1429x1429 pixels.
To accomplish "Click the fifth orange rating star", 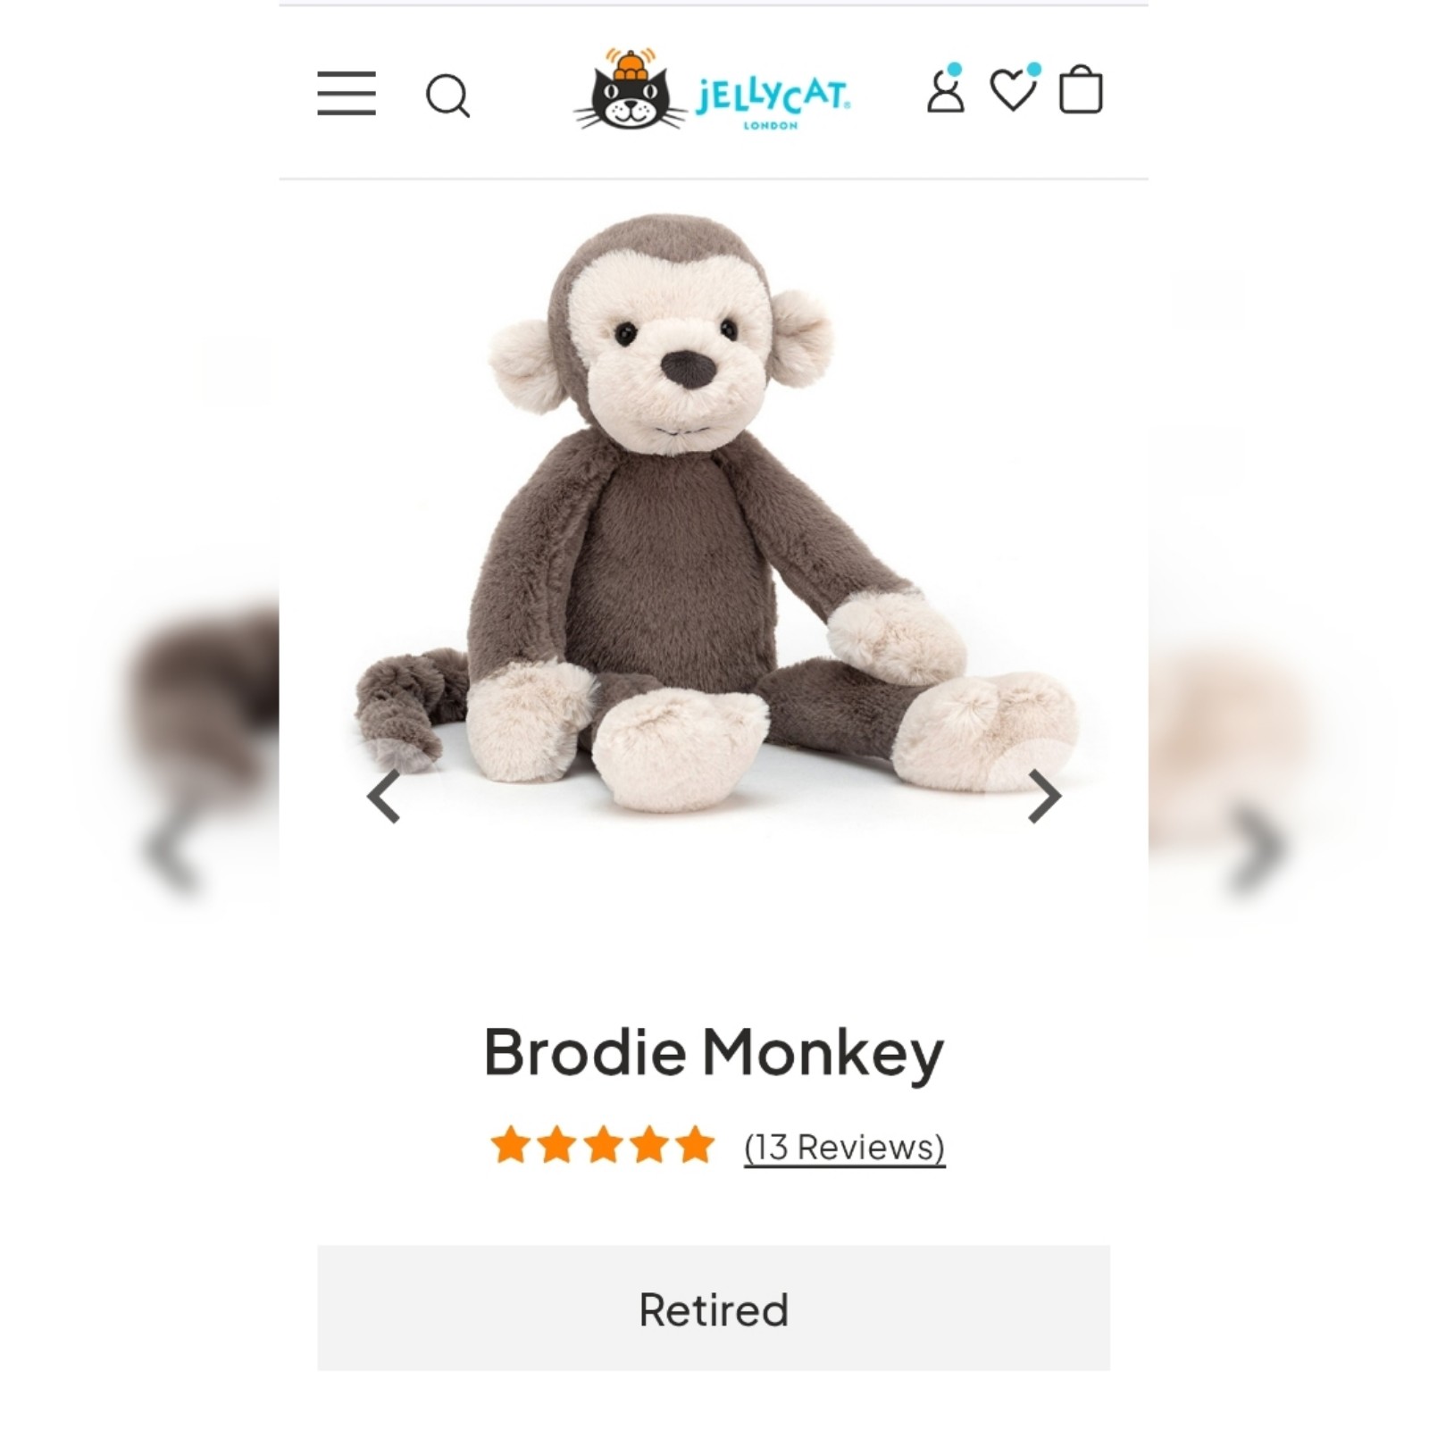I will click(x=695, y=1145).
